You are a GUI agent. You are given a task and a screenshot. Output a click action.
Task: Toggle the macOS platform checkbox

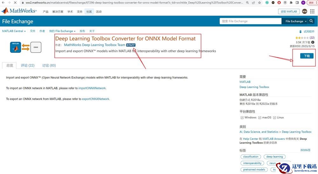259,118
